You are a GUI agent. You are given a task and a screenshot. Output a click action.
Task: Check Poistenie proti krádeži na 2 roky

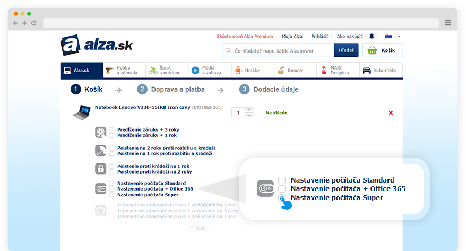tap(111, 172)
